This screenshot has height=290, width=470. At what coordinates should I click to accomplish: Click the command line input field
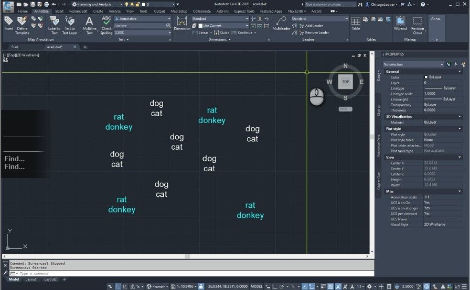(x=105, y=273)
